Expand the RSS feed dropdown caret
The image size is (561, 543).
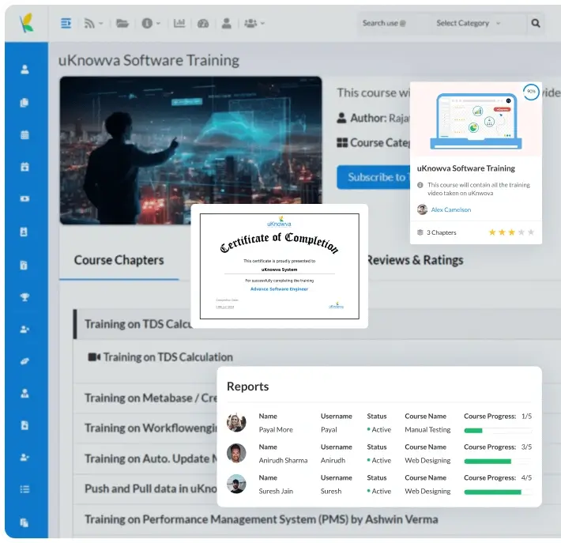(x=101, y=24)
